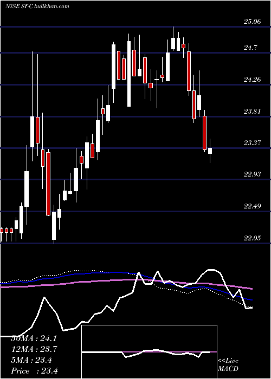
Task: Click the Price : 23.4 reading
Action: tap(34, 371)
